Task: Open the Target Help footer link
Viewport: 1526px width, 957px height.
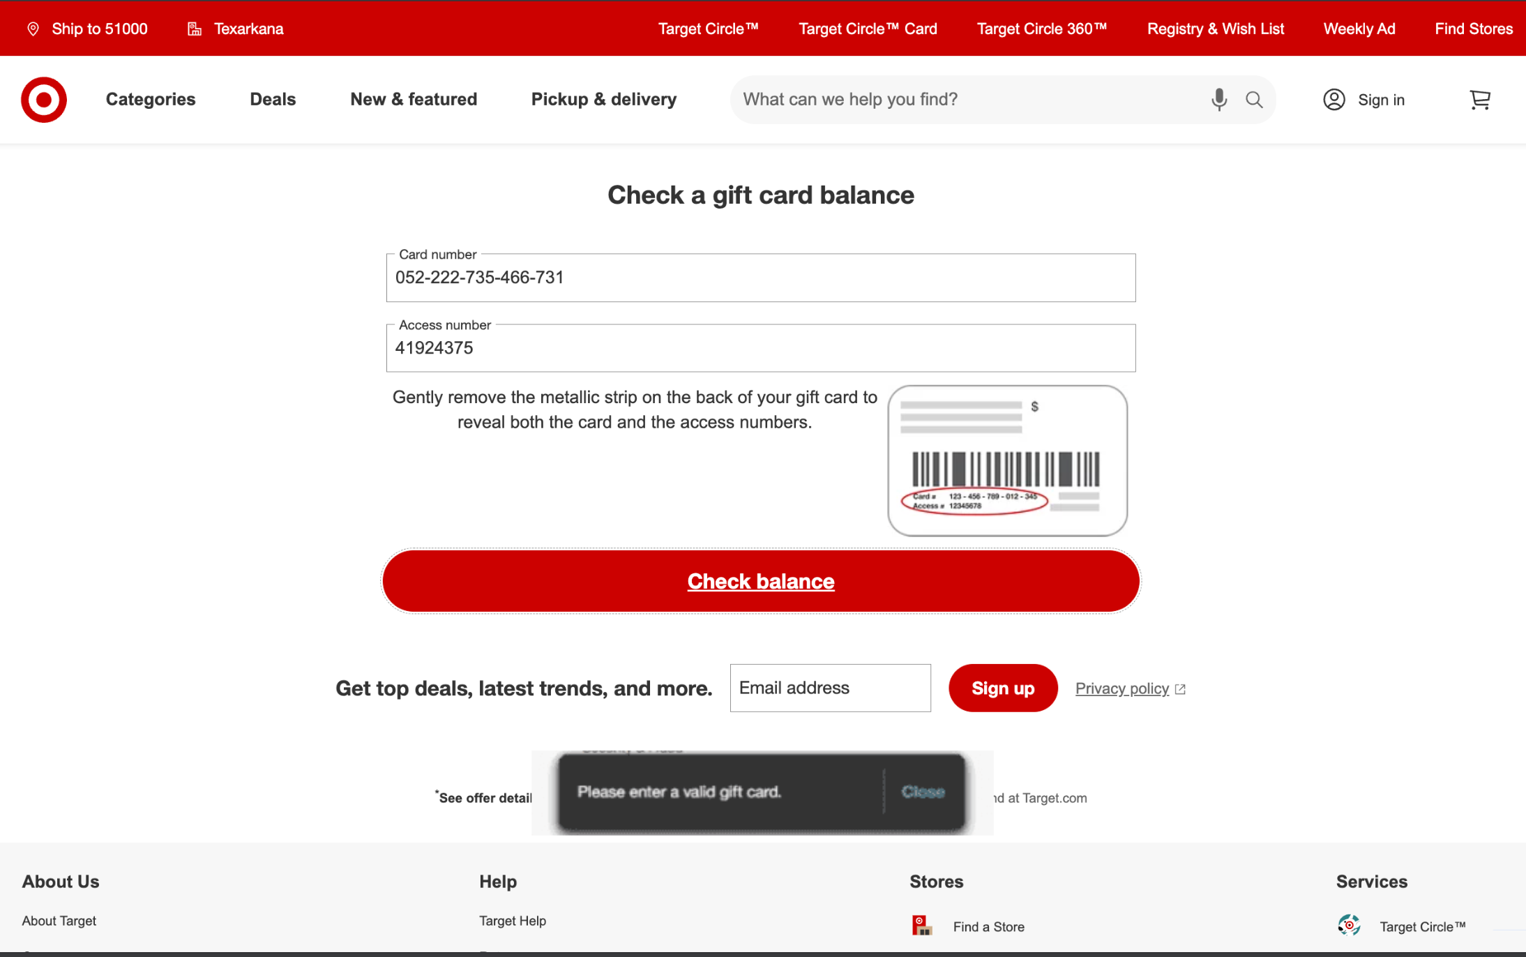Action: point(513,921)
